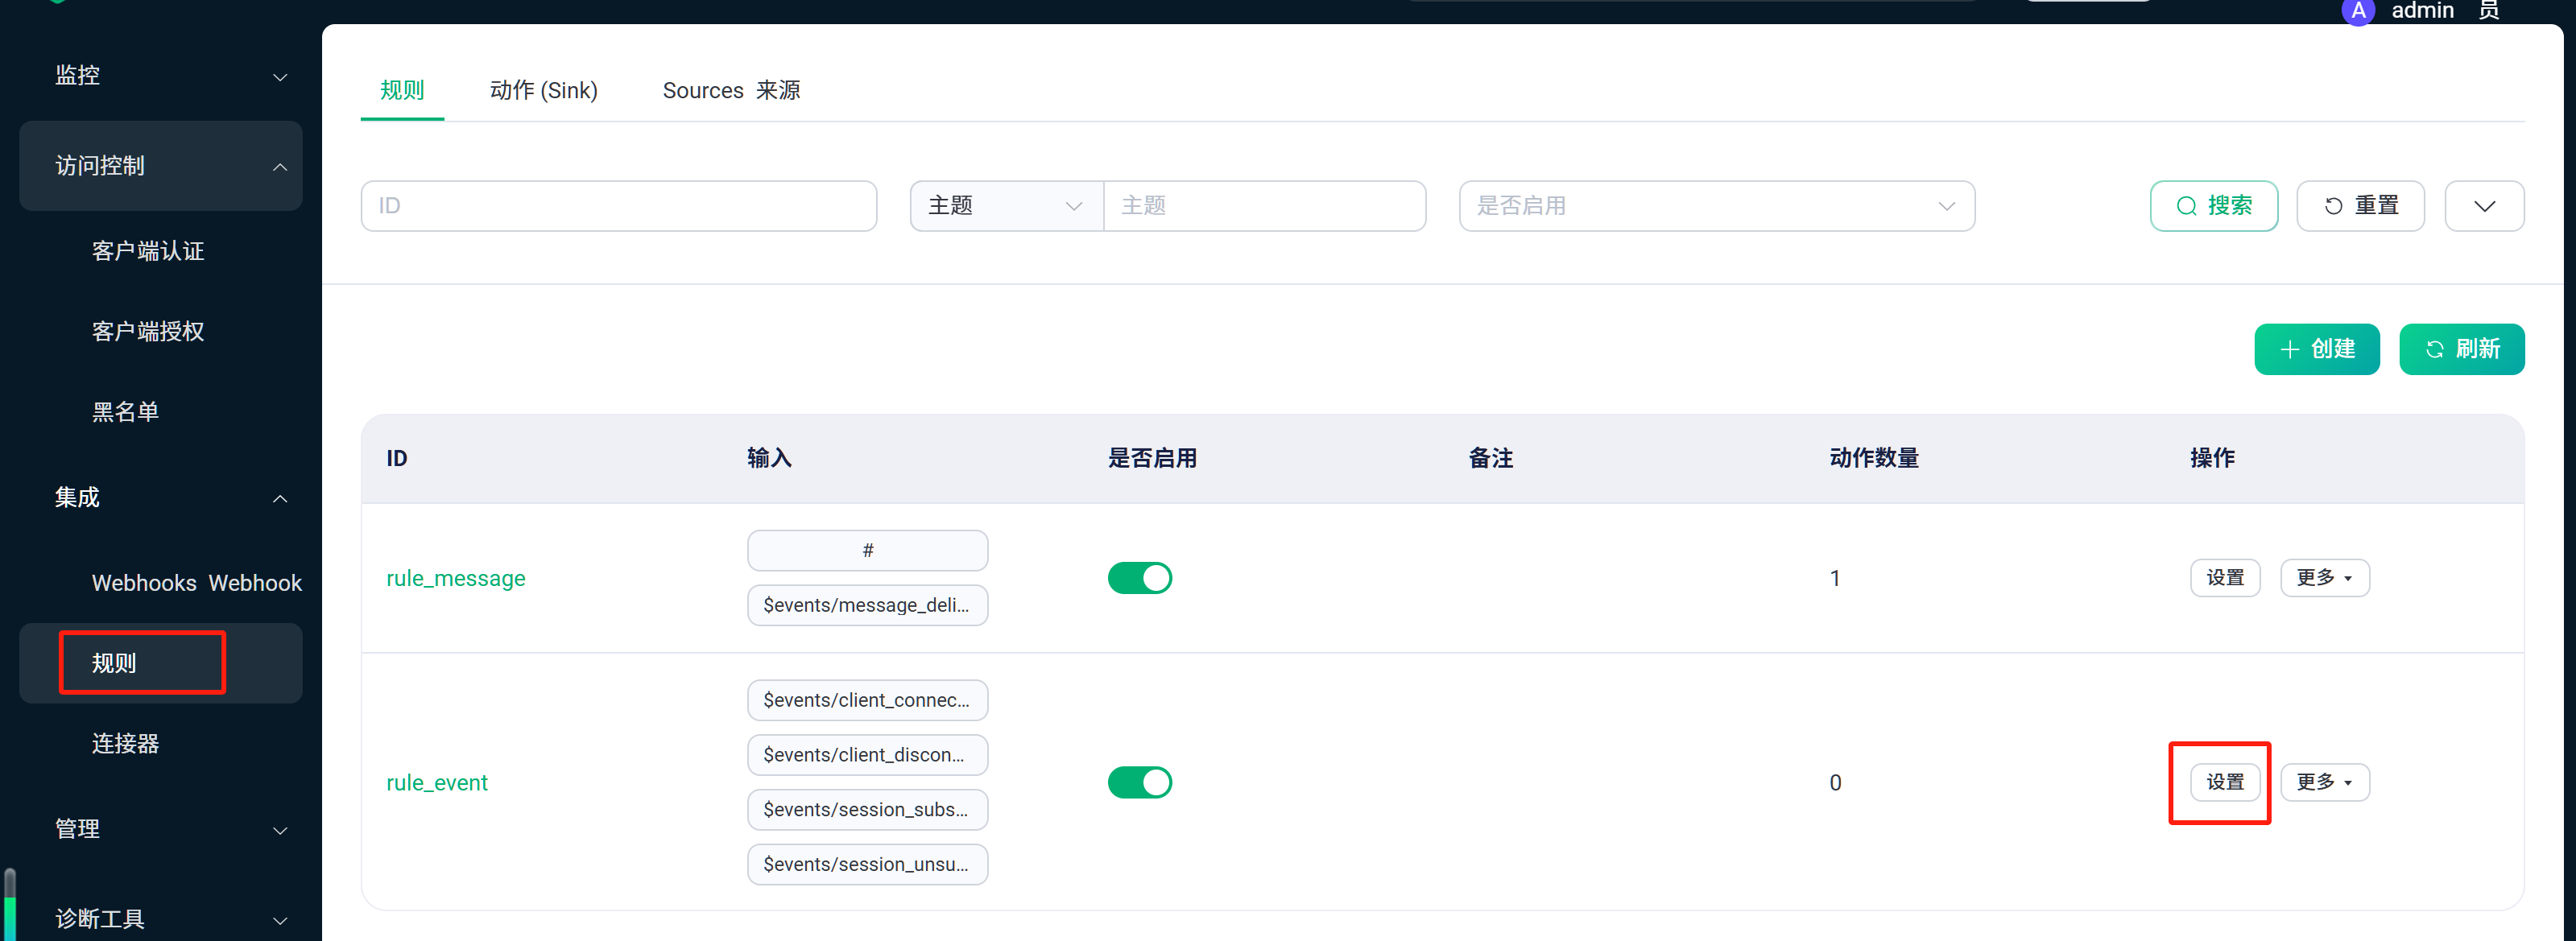Image resolution: width=2576 pixels, height=941 pixels.
Task: Click the $events/session_unsu... tag
Action: pyautogui.click(x=867, y=864)
